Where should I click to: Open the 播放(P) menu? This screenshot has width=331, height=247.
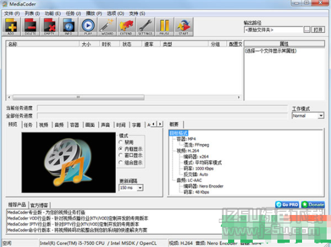click(94, 14)
